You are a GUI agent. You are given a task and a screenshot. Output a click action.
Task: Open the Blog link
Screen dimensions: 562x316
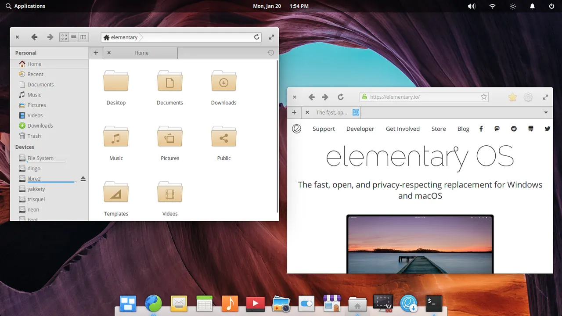click(463, 129)
